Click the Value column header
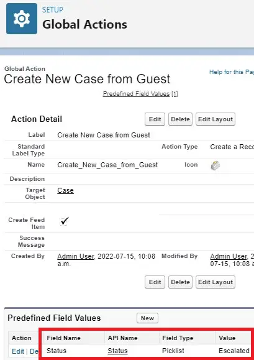254x360 pixels. (x=227, y=338)
